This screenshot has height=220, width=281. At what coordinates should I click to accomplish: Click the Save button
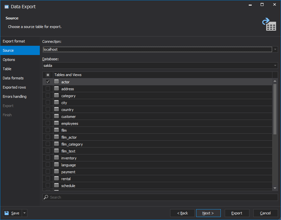[x=13, y=213]
